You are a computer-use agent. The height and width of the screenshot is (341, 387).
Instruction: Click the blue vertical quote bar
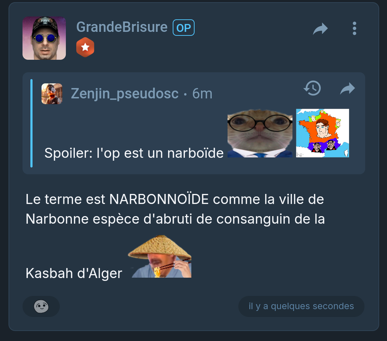click(x=31, y=123)
